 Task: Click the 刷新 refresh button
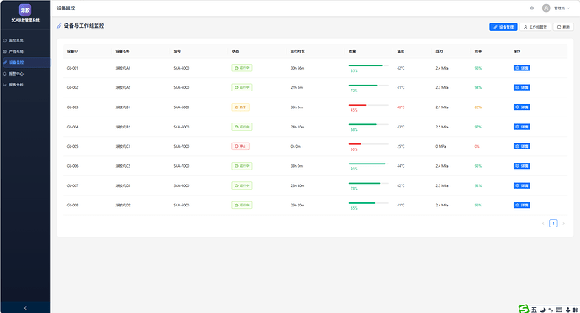pyautogui.click(x=563, y=27)
